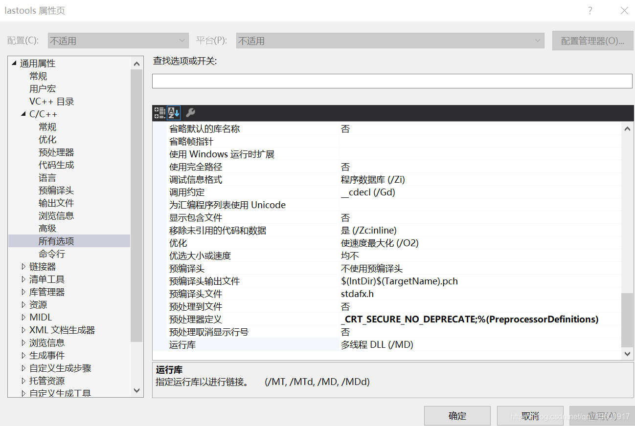
Task: Click the 确定 button
Action: 457,416
